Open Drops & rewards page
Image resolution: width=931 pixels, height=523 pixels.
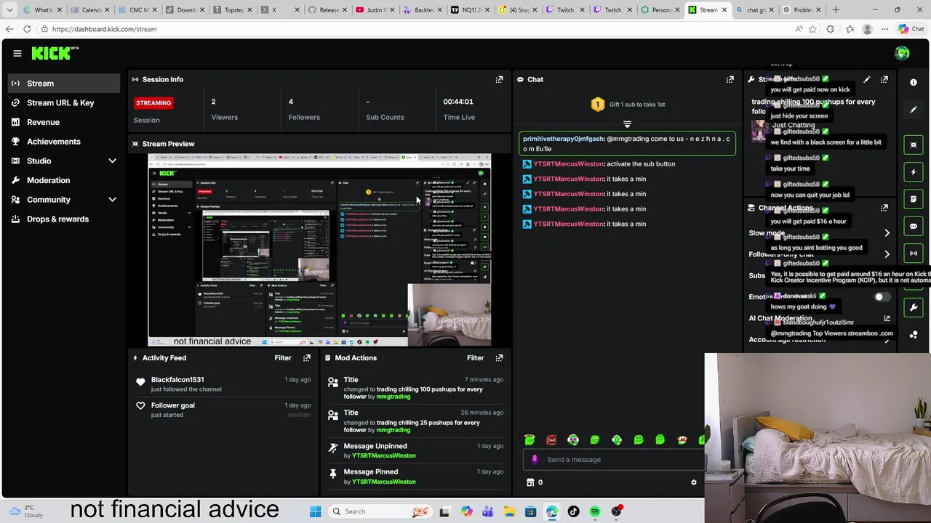pos(64,219)
